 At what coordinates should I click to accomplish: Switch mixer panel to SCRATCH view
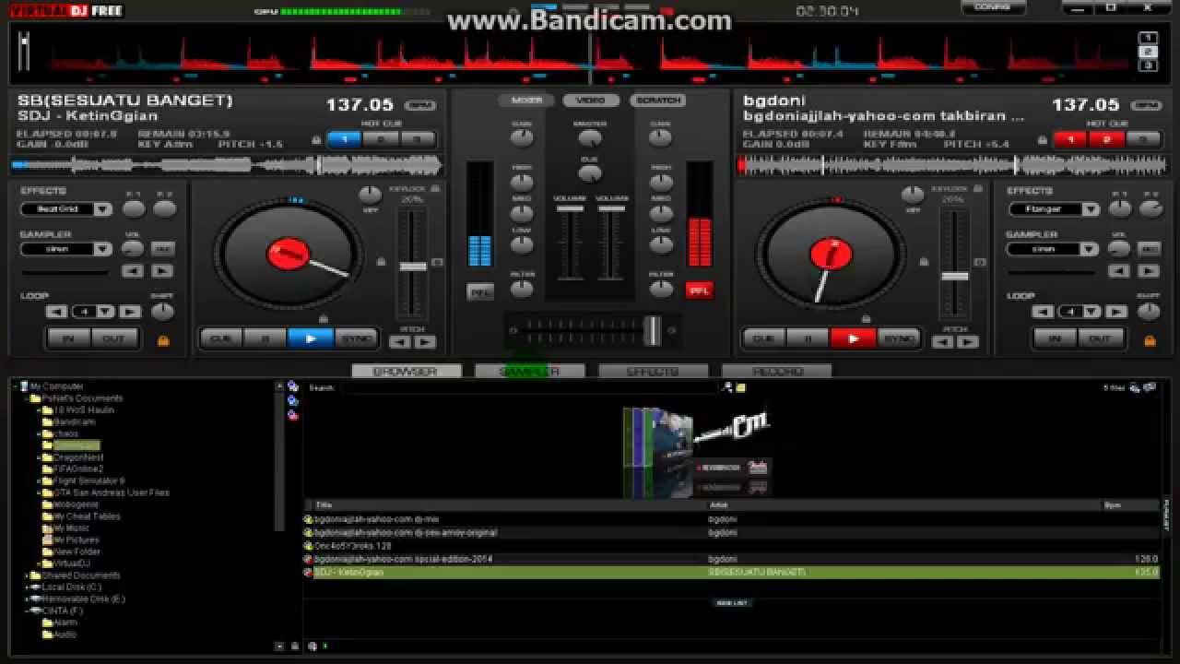tap(657, 100)
